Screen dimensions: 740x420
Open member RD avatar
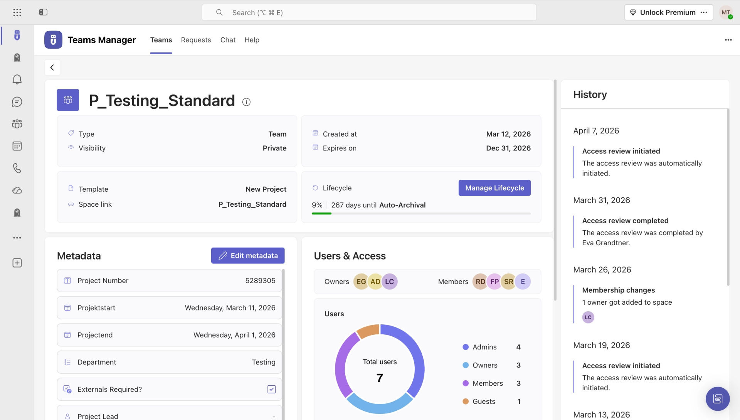[x=480, y=282]
